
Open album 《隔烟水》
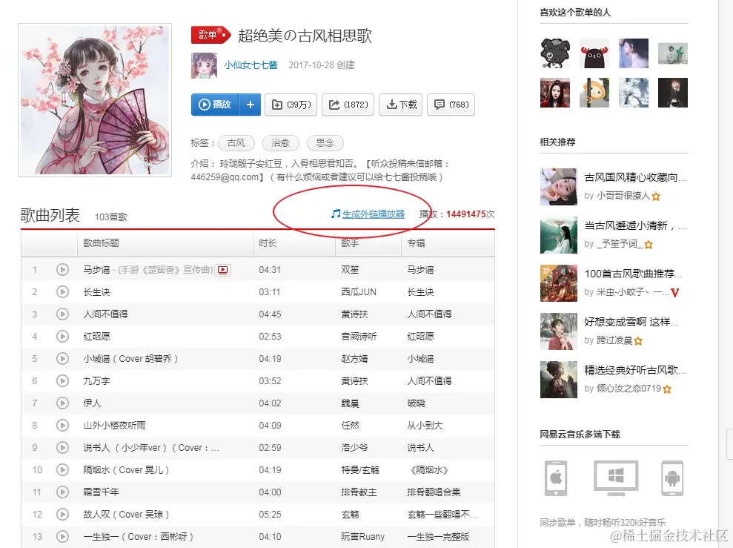429,469
